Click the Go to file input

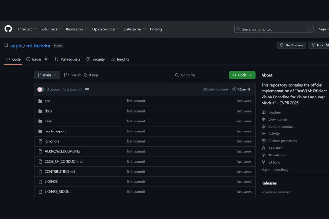(x=198, y=75)
